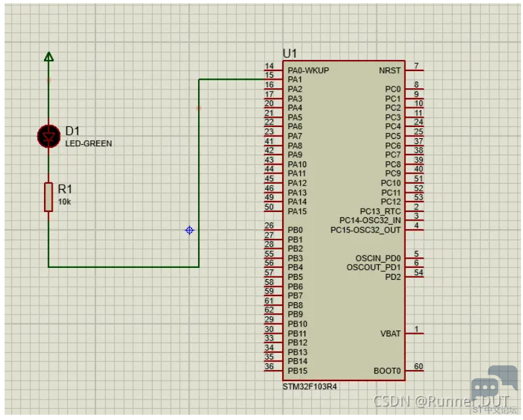523x420 pixels.
Task: Click the PA12 pin label
Action: (x=297, y=183)
